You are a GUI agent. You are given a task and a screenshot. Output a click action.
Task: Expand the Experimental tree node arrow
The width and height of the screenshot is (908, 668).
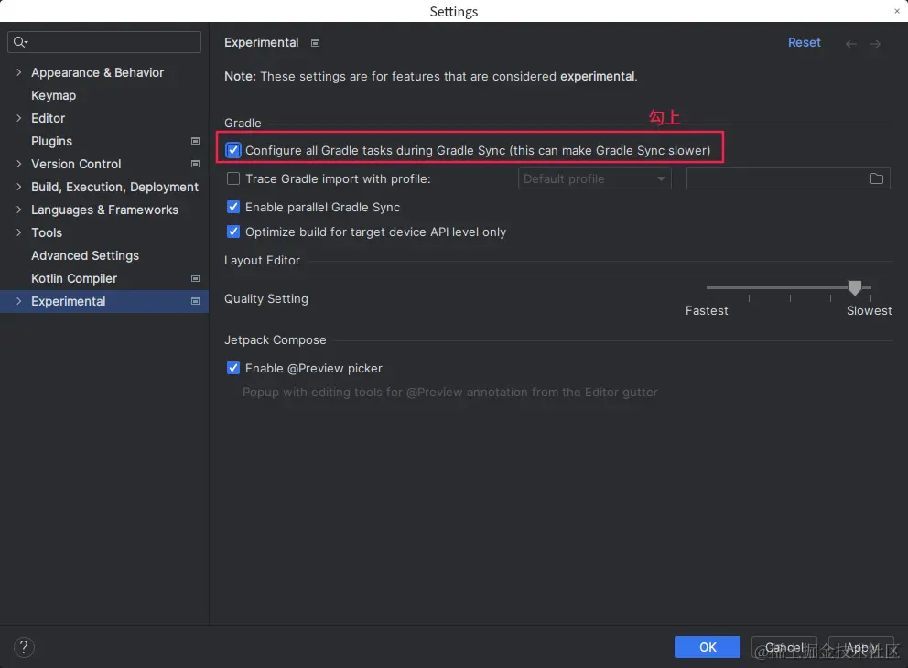[x=18, y=301]
